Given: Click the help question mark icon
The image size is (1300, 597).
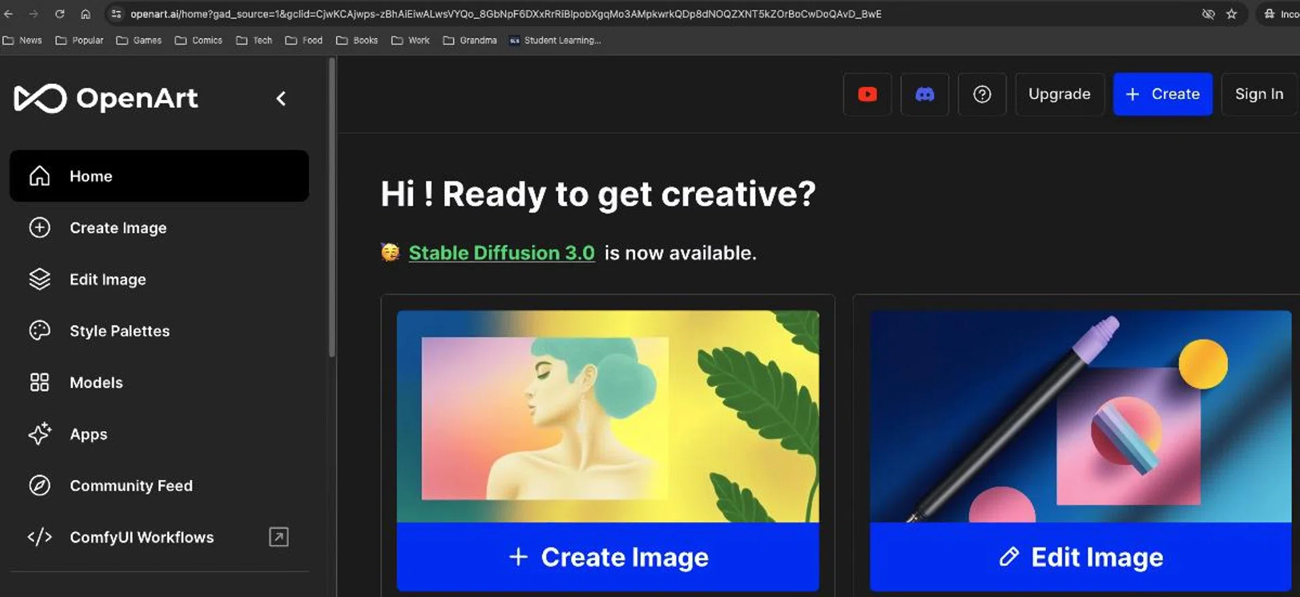Looking at the screenshot, I should pyautogui.click(x=982, y=94).
